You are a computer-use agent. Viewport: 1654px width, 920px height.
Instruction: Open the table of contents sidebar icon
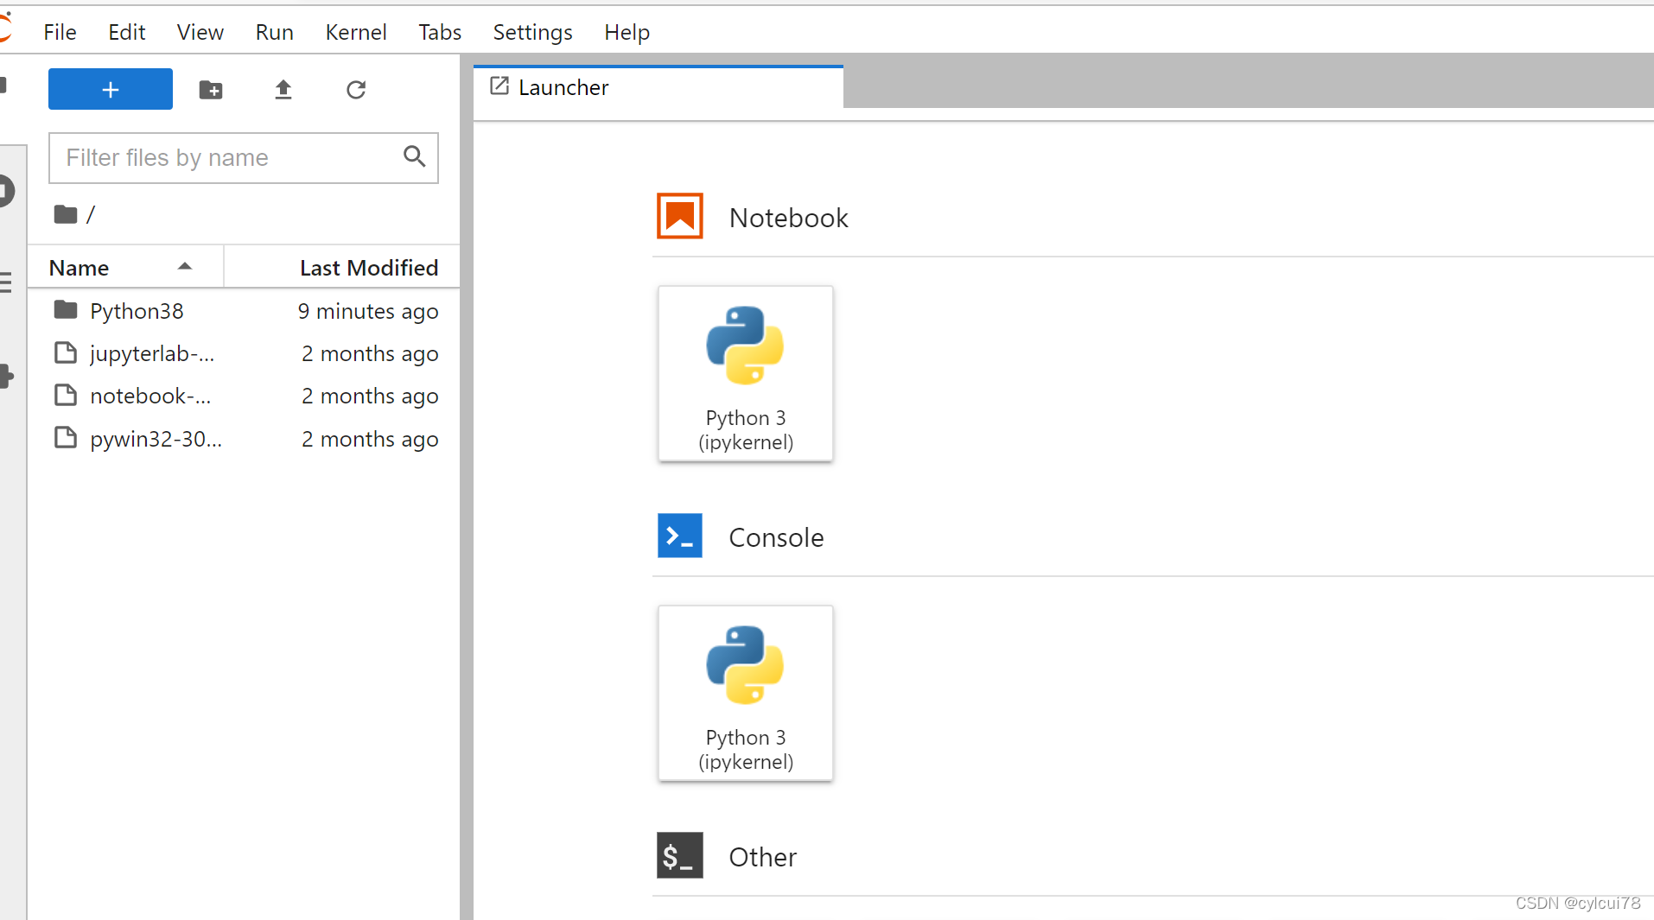(x=6, y=282)
